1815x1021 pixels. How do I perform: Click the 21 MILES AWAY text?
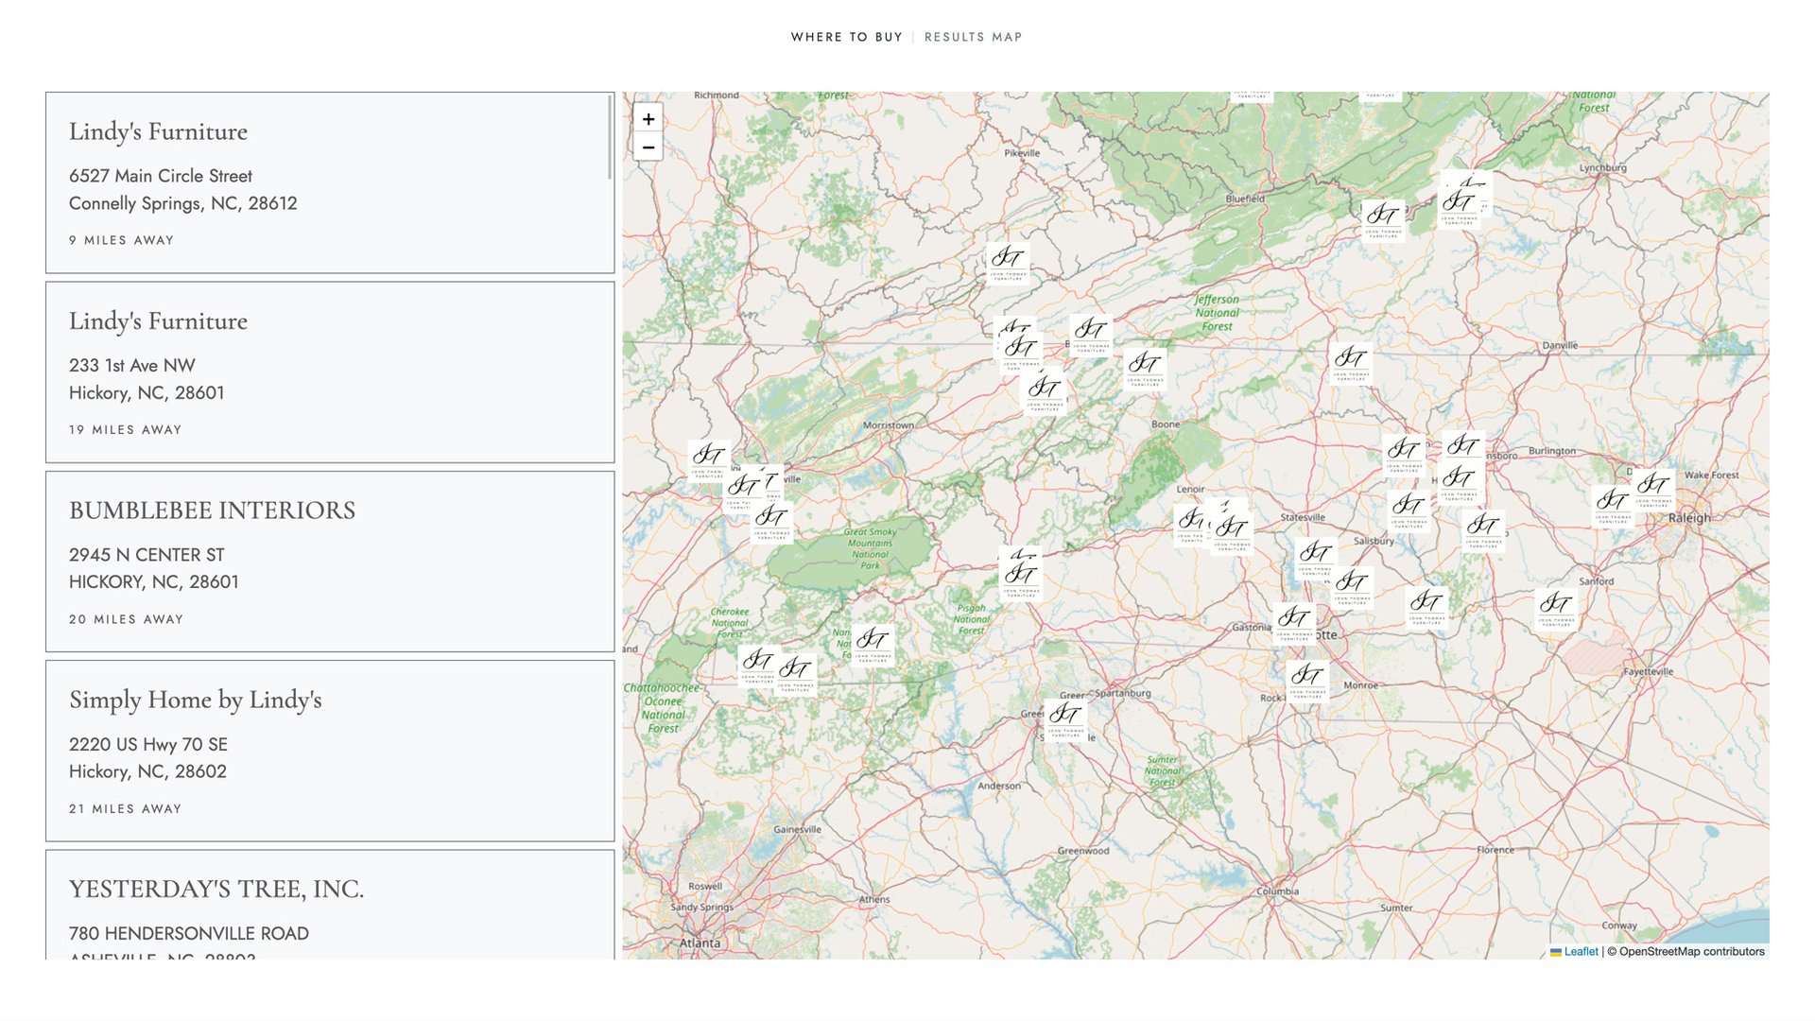pyautogui.click(x=125, y=809)
